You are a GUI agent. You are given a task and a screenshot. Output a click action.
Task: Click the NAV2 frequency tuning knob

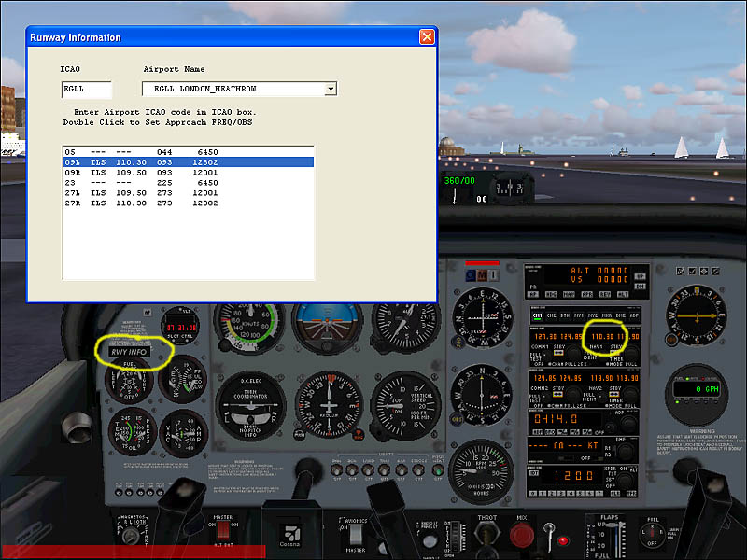pyautogui.click(x=631, y=395)
